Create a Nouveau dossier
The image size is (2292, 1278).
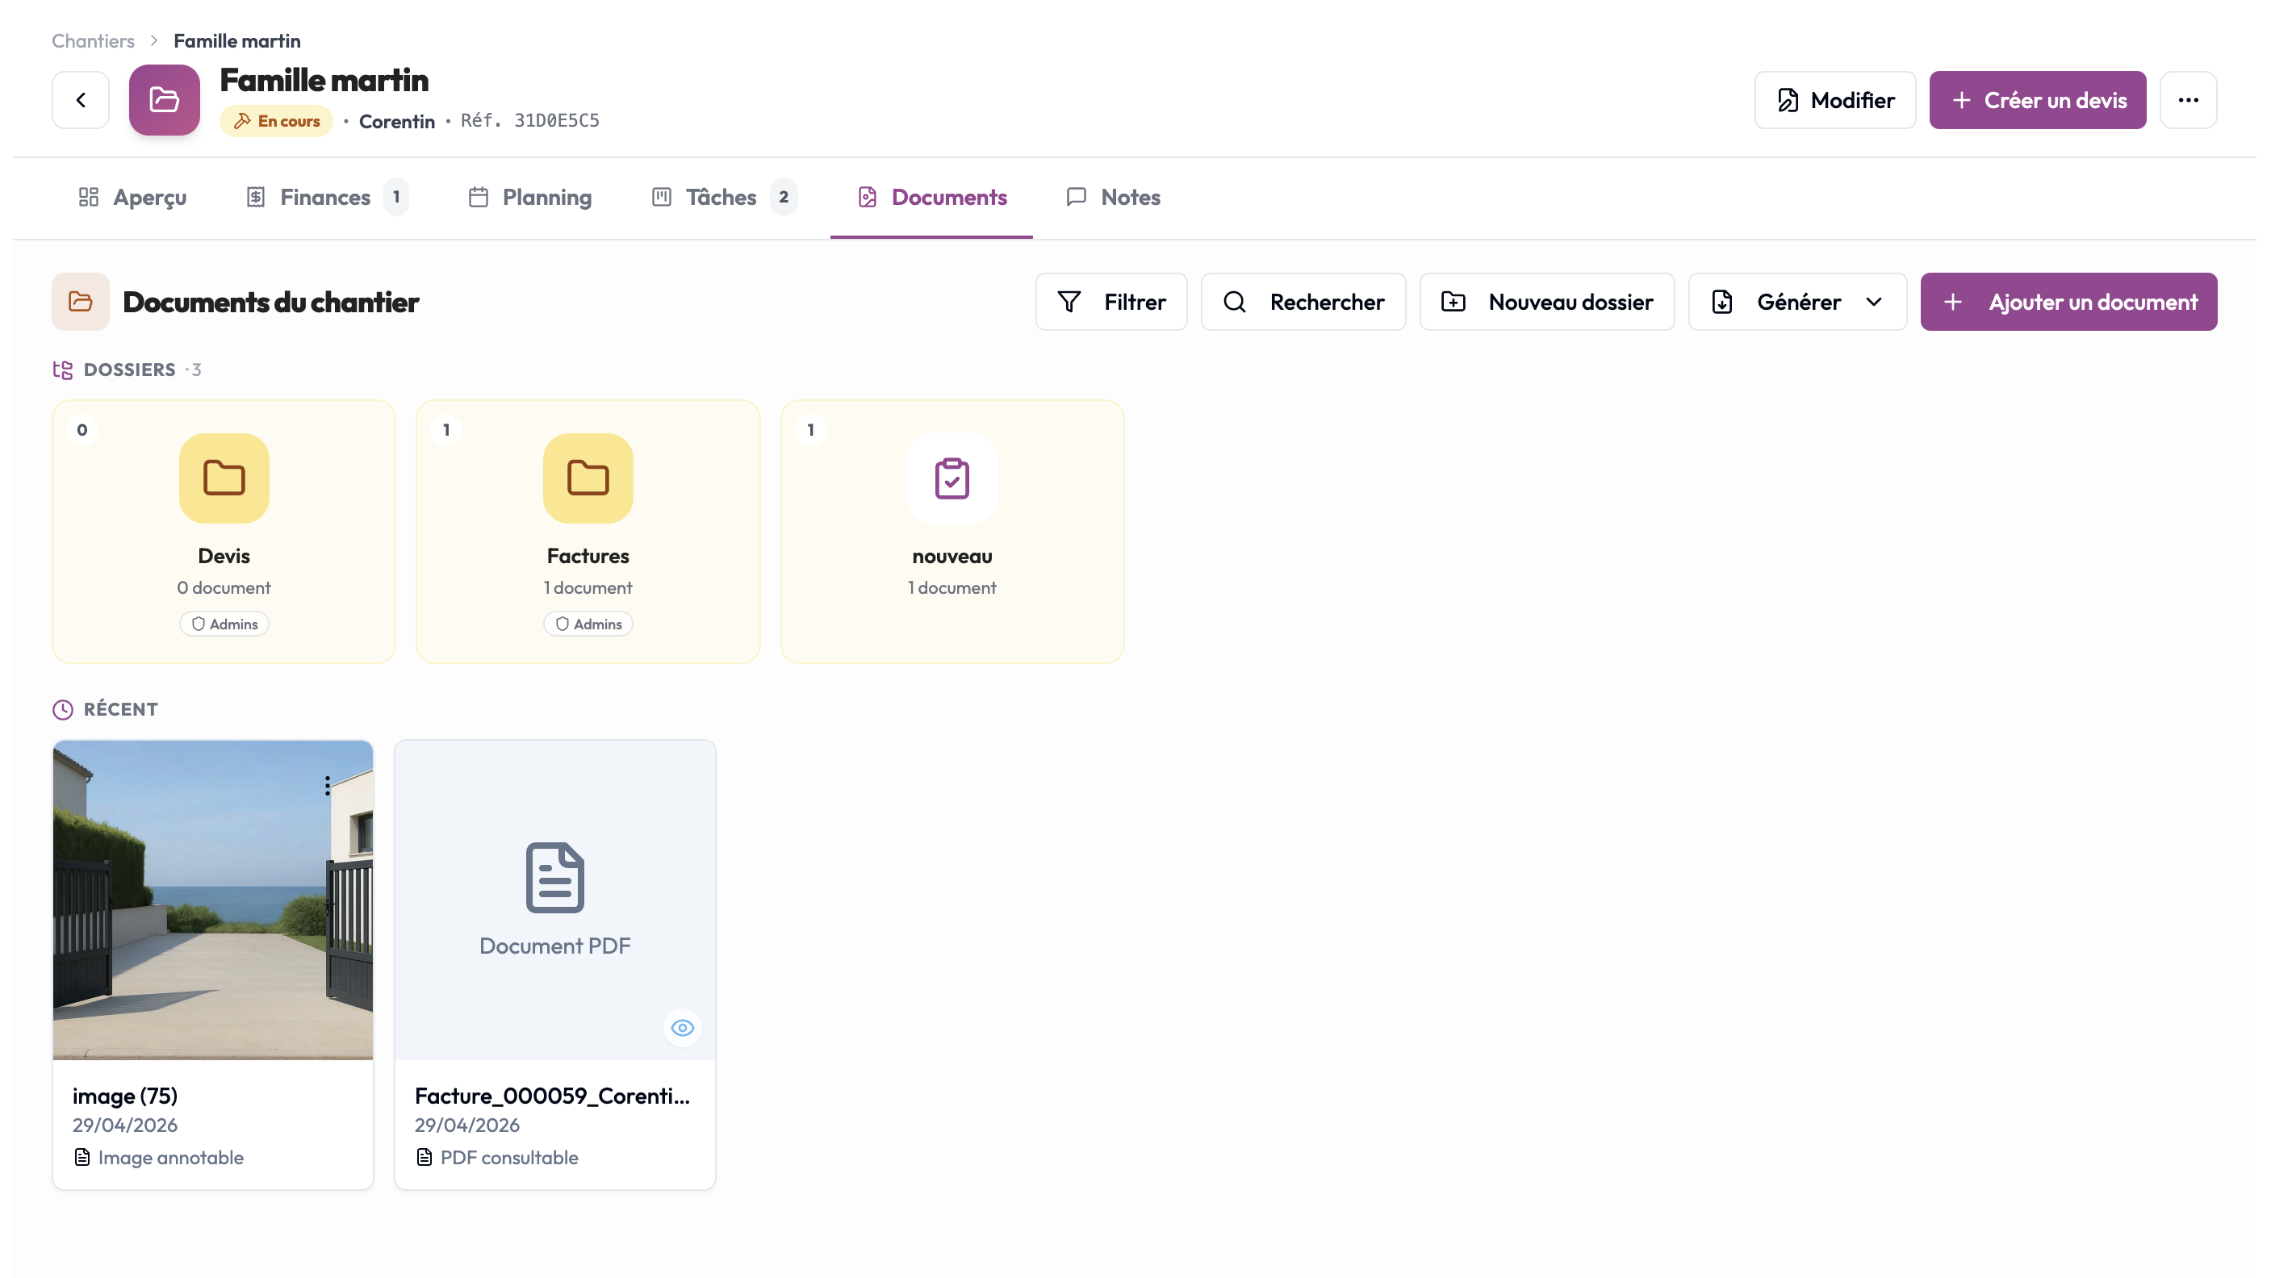pos(1547,302)
